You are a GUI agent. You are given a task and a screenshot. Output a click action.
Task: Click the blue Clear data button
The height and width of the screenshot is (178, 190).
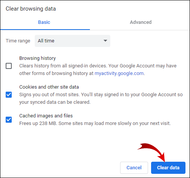[168, 168]
